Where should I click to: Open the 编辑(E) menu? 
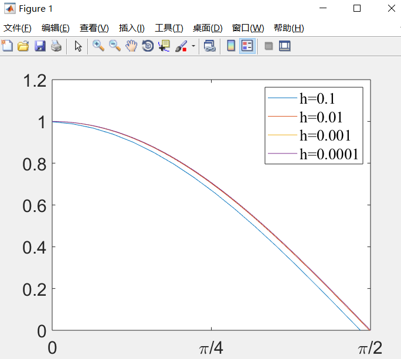(x=56, y=28)
